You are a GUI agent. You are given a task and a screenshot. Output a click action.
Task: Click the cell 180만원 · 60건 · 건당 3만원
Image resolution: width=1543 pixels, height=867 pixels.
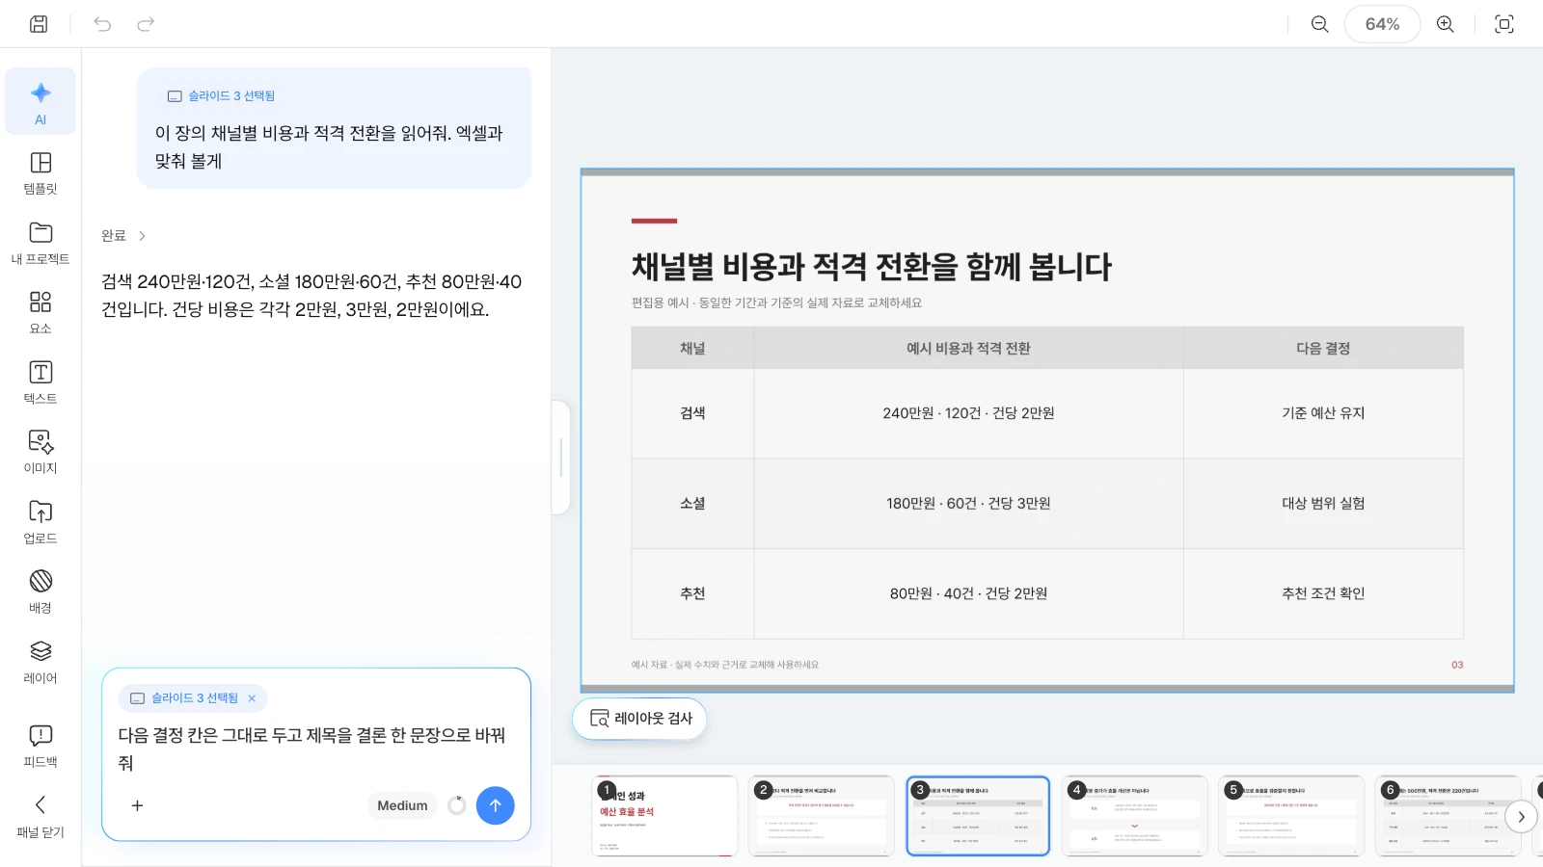click(968, 504)
